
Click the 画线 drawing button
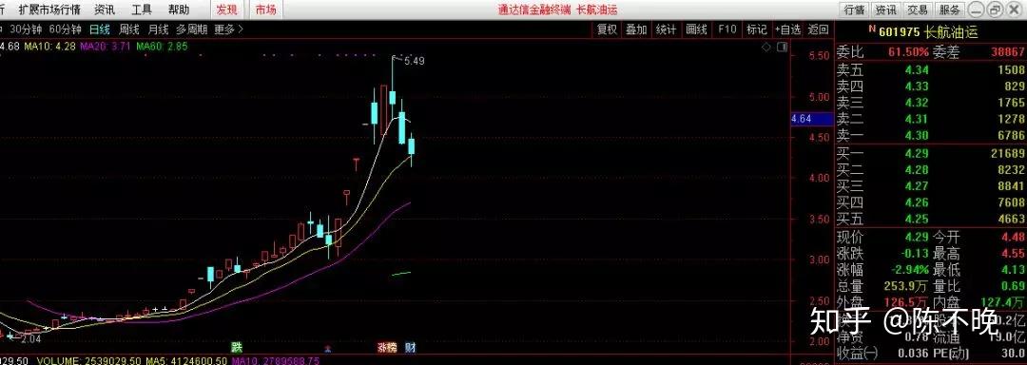pos(696,29)
